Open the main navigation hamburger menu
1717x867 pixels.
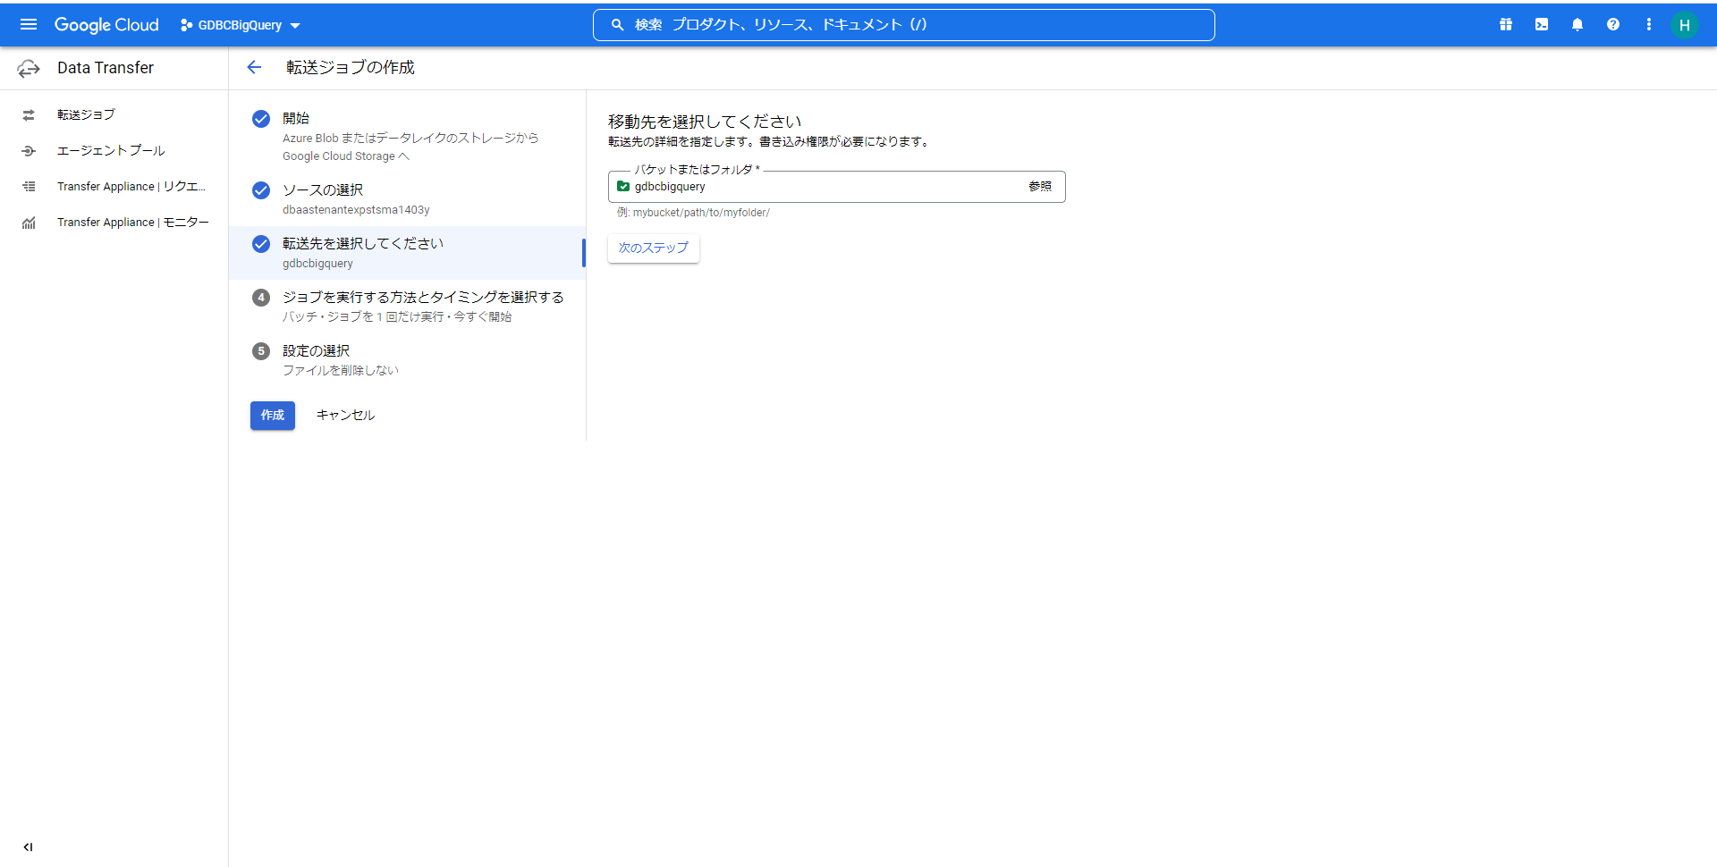click(x=29, y=25)
